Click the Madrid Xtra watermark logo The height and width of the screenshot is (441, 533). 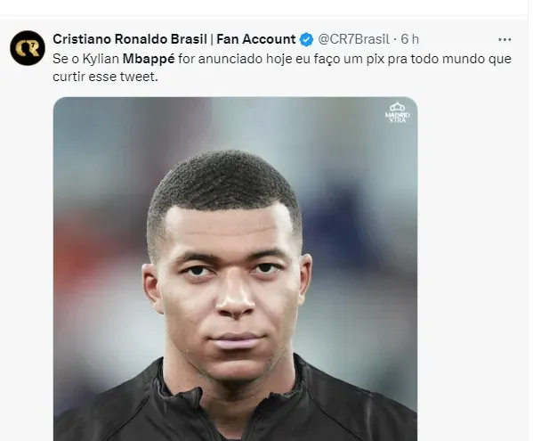click(x=398, y=112)
